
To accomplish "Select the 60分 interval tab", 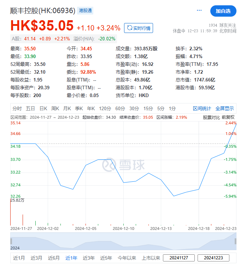I will pos(120,108).
